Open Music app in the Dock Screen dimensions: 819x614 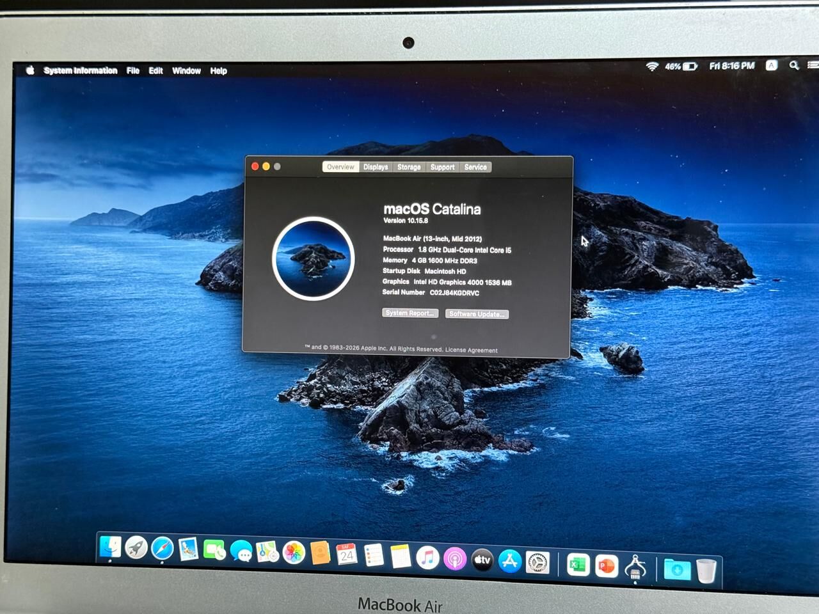[427, 557]
